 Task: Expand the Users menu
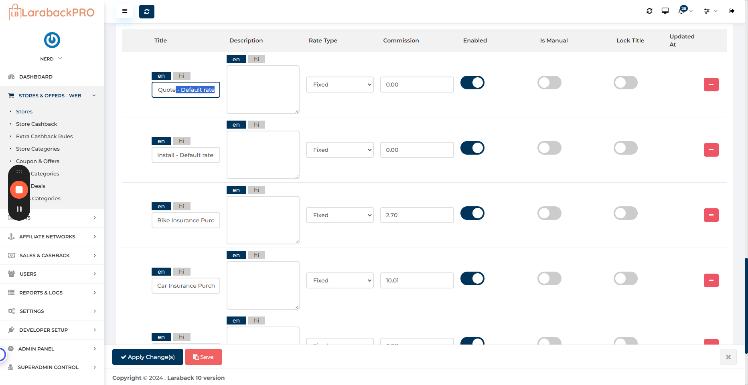52,274
